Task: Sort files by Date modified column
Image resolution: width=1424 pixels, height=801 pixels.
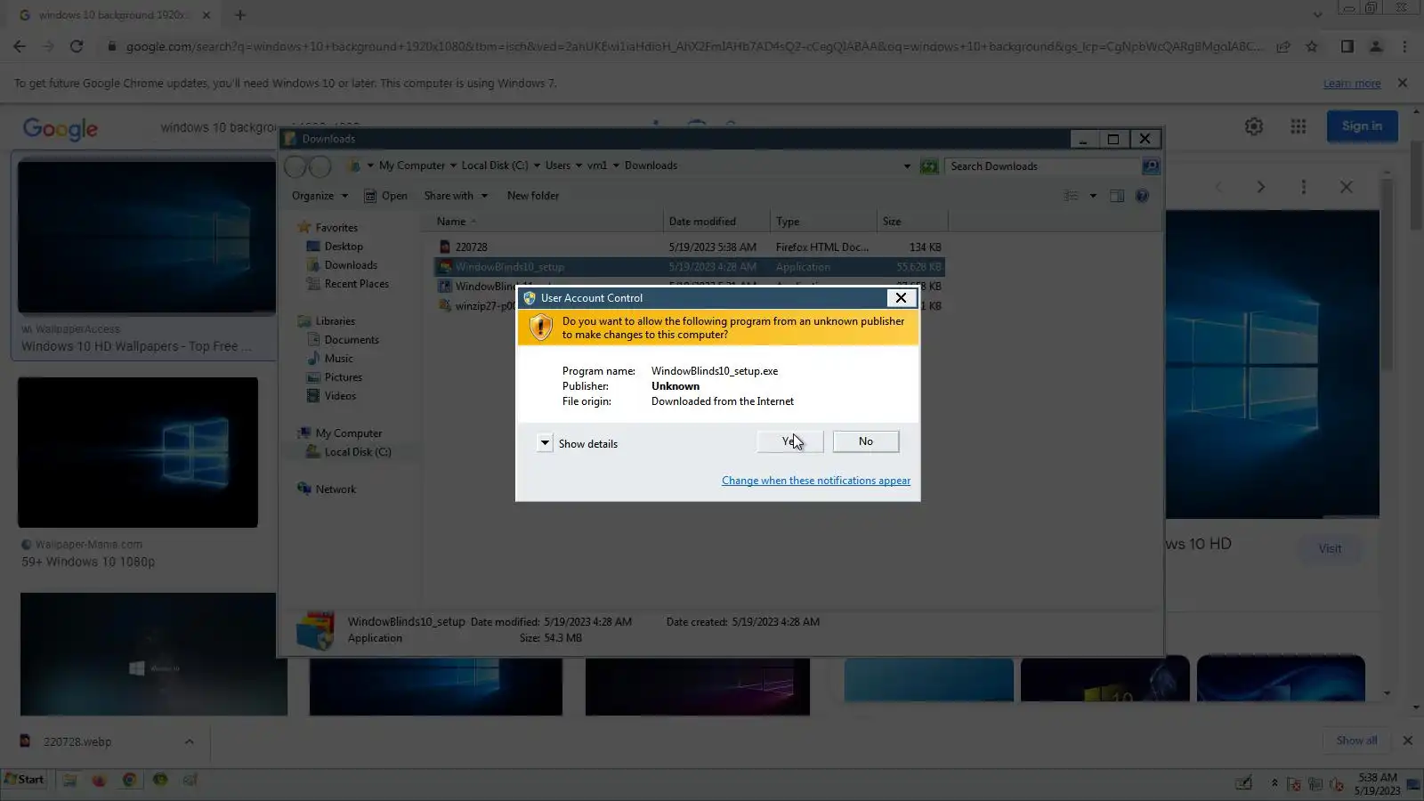Action: pos(716,222)
